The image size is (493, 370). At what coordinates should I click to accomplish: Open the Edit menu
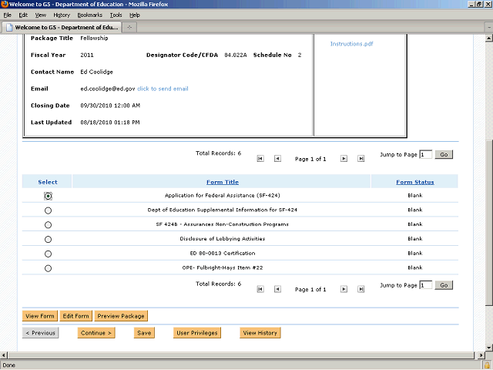click(x=23, y=15)
